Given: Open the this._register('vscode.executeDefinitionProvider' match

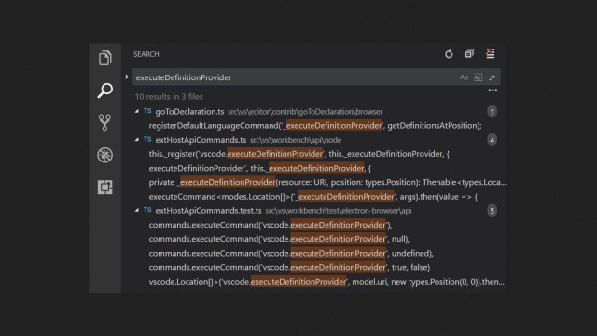Looking at the screenshot, I should 298,154.
